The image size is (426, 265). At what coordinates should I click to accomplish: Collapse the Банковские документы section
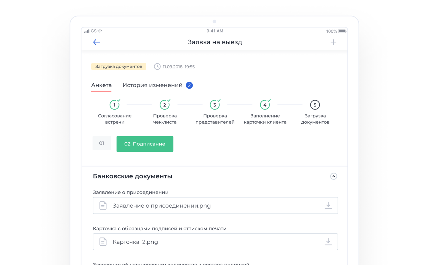(334, 176)
